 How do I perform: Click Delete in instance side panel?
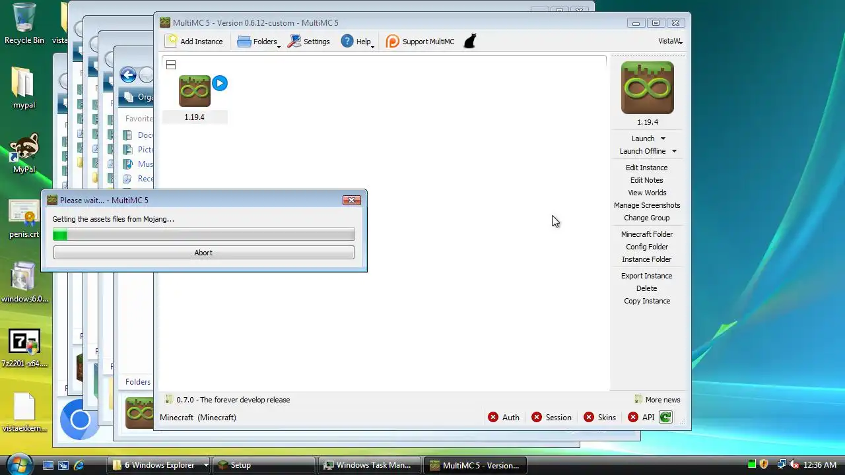tap(647, 288)
